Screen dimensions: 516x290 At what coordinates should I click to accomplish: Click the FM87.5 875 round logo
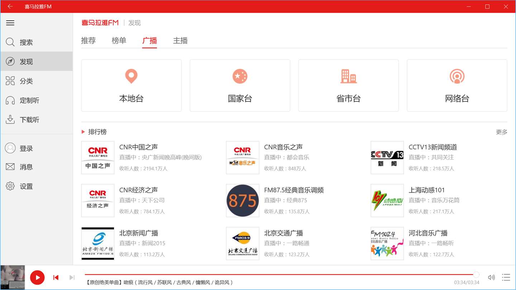(x=243, y=200)
